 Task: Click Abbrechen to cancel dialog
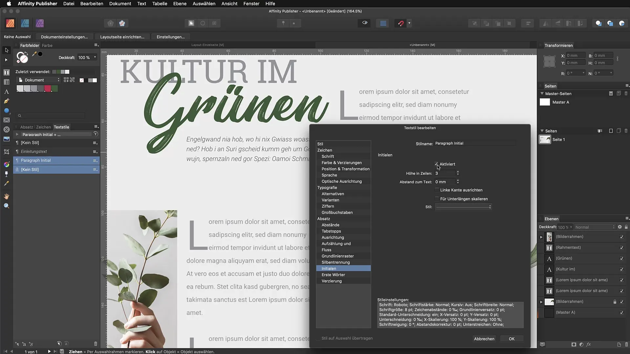(x=484, y=339)
